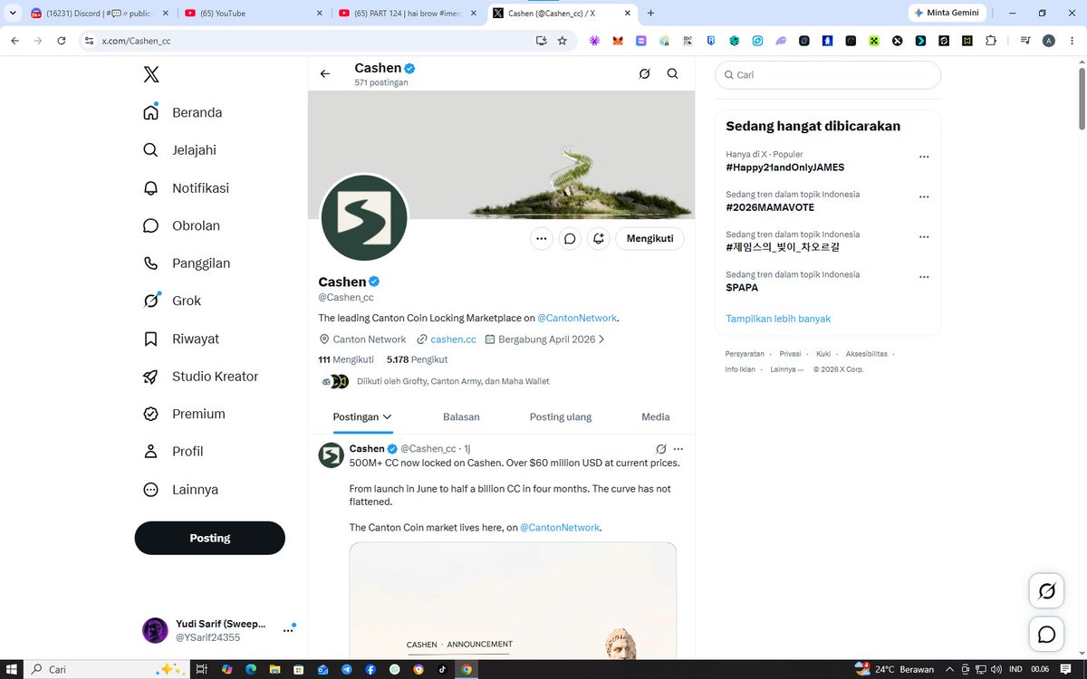
Task: Click the Windows Start button
Action: click(x=12, y=669)
